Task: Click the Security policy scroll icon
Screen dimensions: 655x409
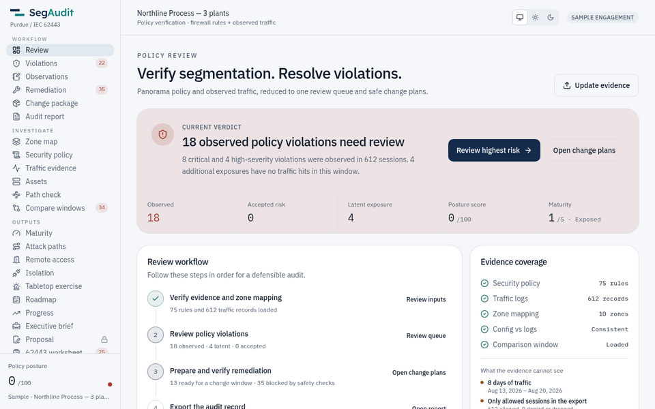Action: tap(16, 155)
